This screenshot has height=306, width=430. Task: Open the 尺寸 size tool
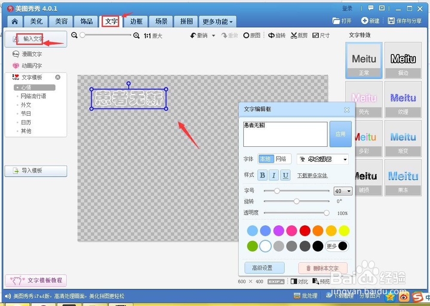pyautogui.click(x=321, y=35)
